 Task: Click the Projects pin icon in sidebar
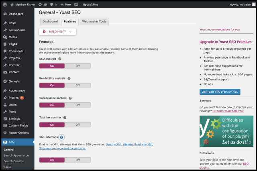tap(5, 58)
